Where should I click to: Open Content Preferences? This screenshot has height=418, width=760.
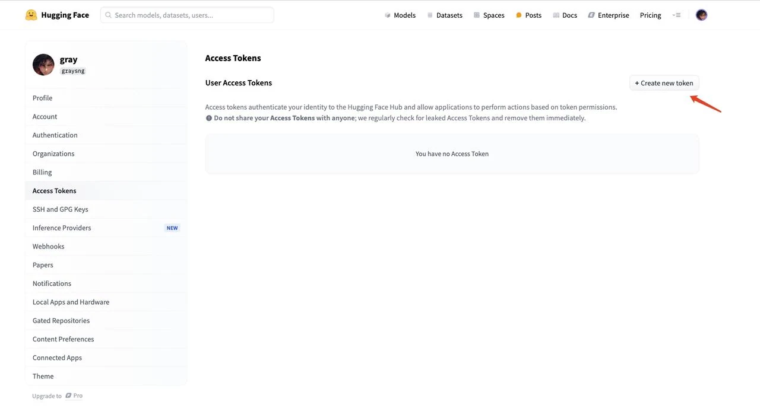pos(106,339)
